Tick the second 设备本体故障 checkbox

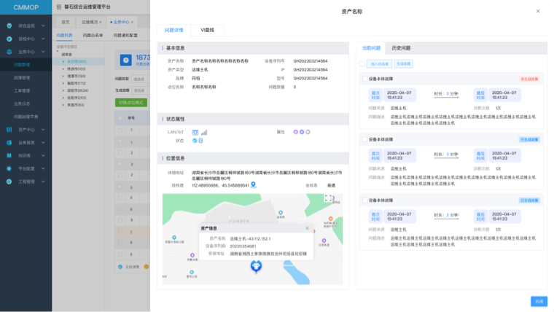(365, 139)
